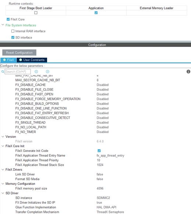Change the SD instance SDMMC2 value
Viewport: 191px width, 214px height.
[103, 198]
